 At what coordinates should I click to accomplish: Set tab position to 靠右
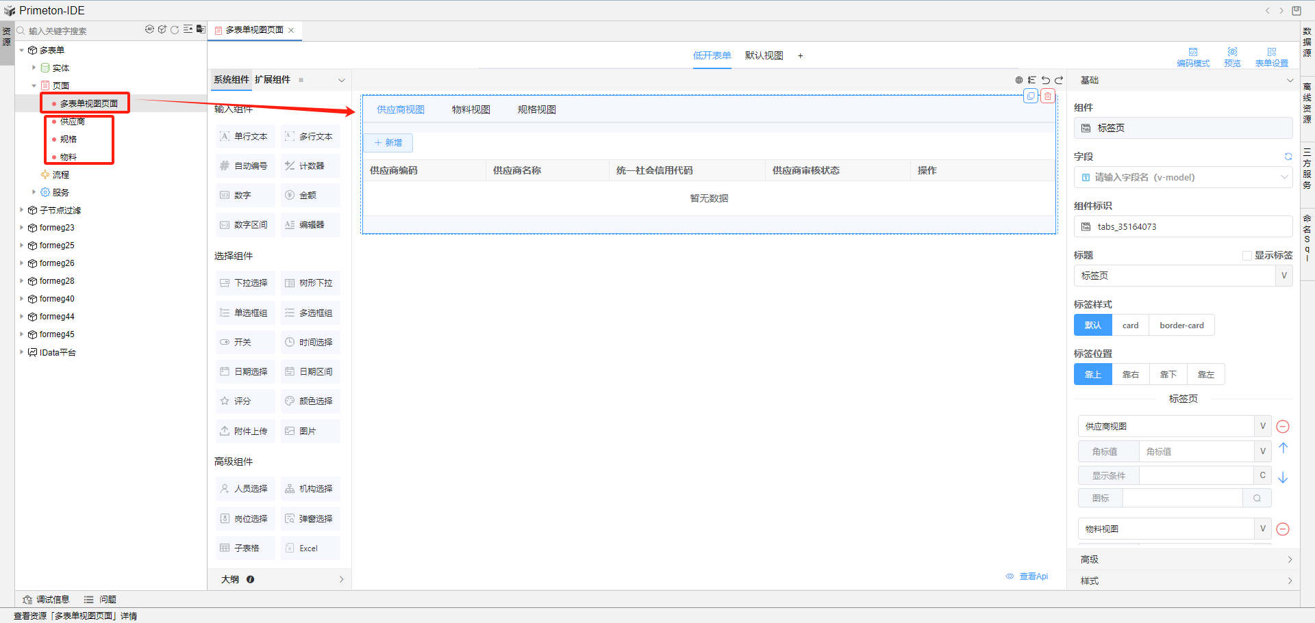point(1130,375)
